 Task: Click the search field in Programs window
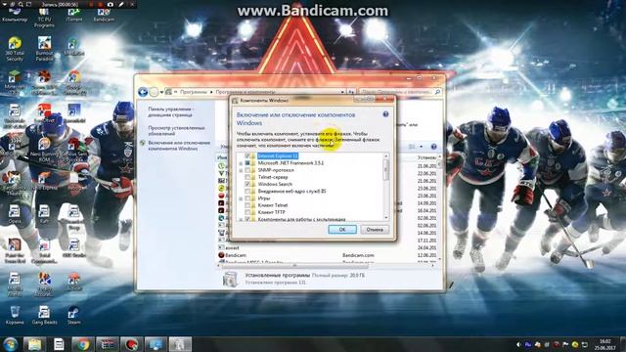400,92
